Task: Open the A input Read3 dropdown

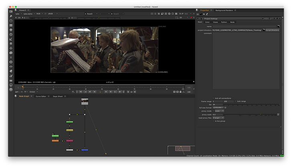Action: tap(91, 14)
